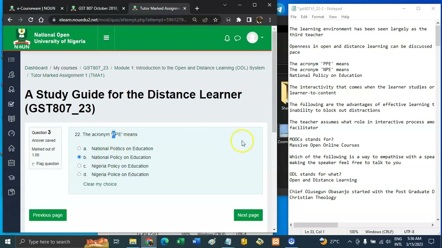Click the Clear my choice link
The height and width of the screenshot is (248, 442).
coord(100,184)
